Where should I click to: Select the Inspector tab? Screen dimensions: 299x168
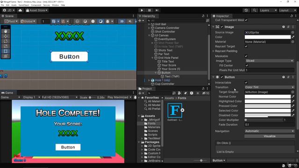(x=221, y=16)
